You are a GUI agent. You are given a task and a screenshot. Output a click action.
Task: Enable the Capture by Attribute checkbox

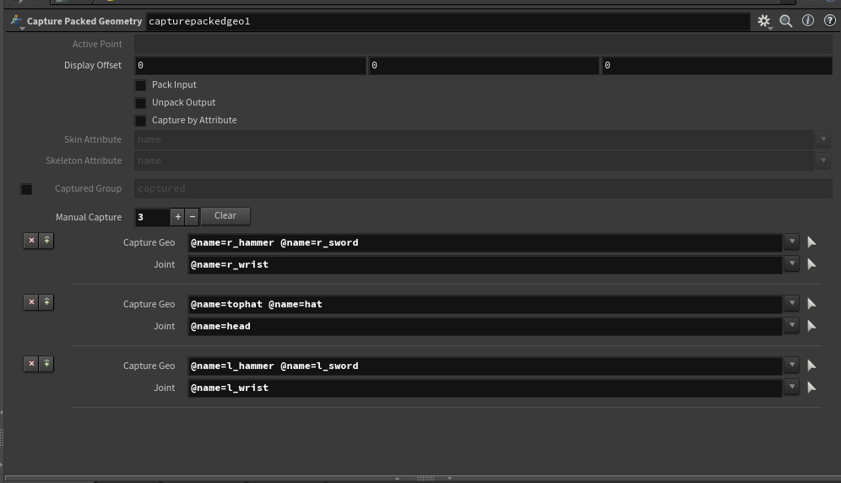(x=140, y=120)
